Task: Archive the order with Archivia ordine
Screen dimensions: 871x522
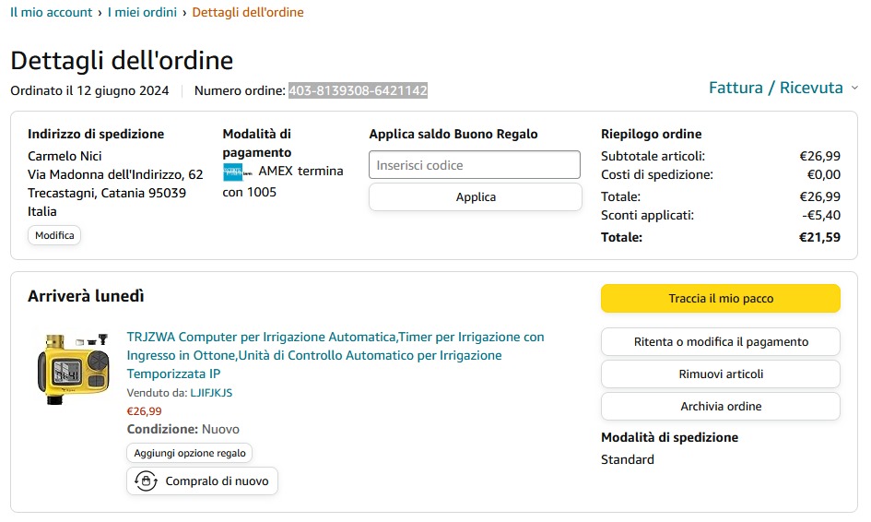Action: [721, 406]
